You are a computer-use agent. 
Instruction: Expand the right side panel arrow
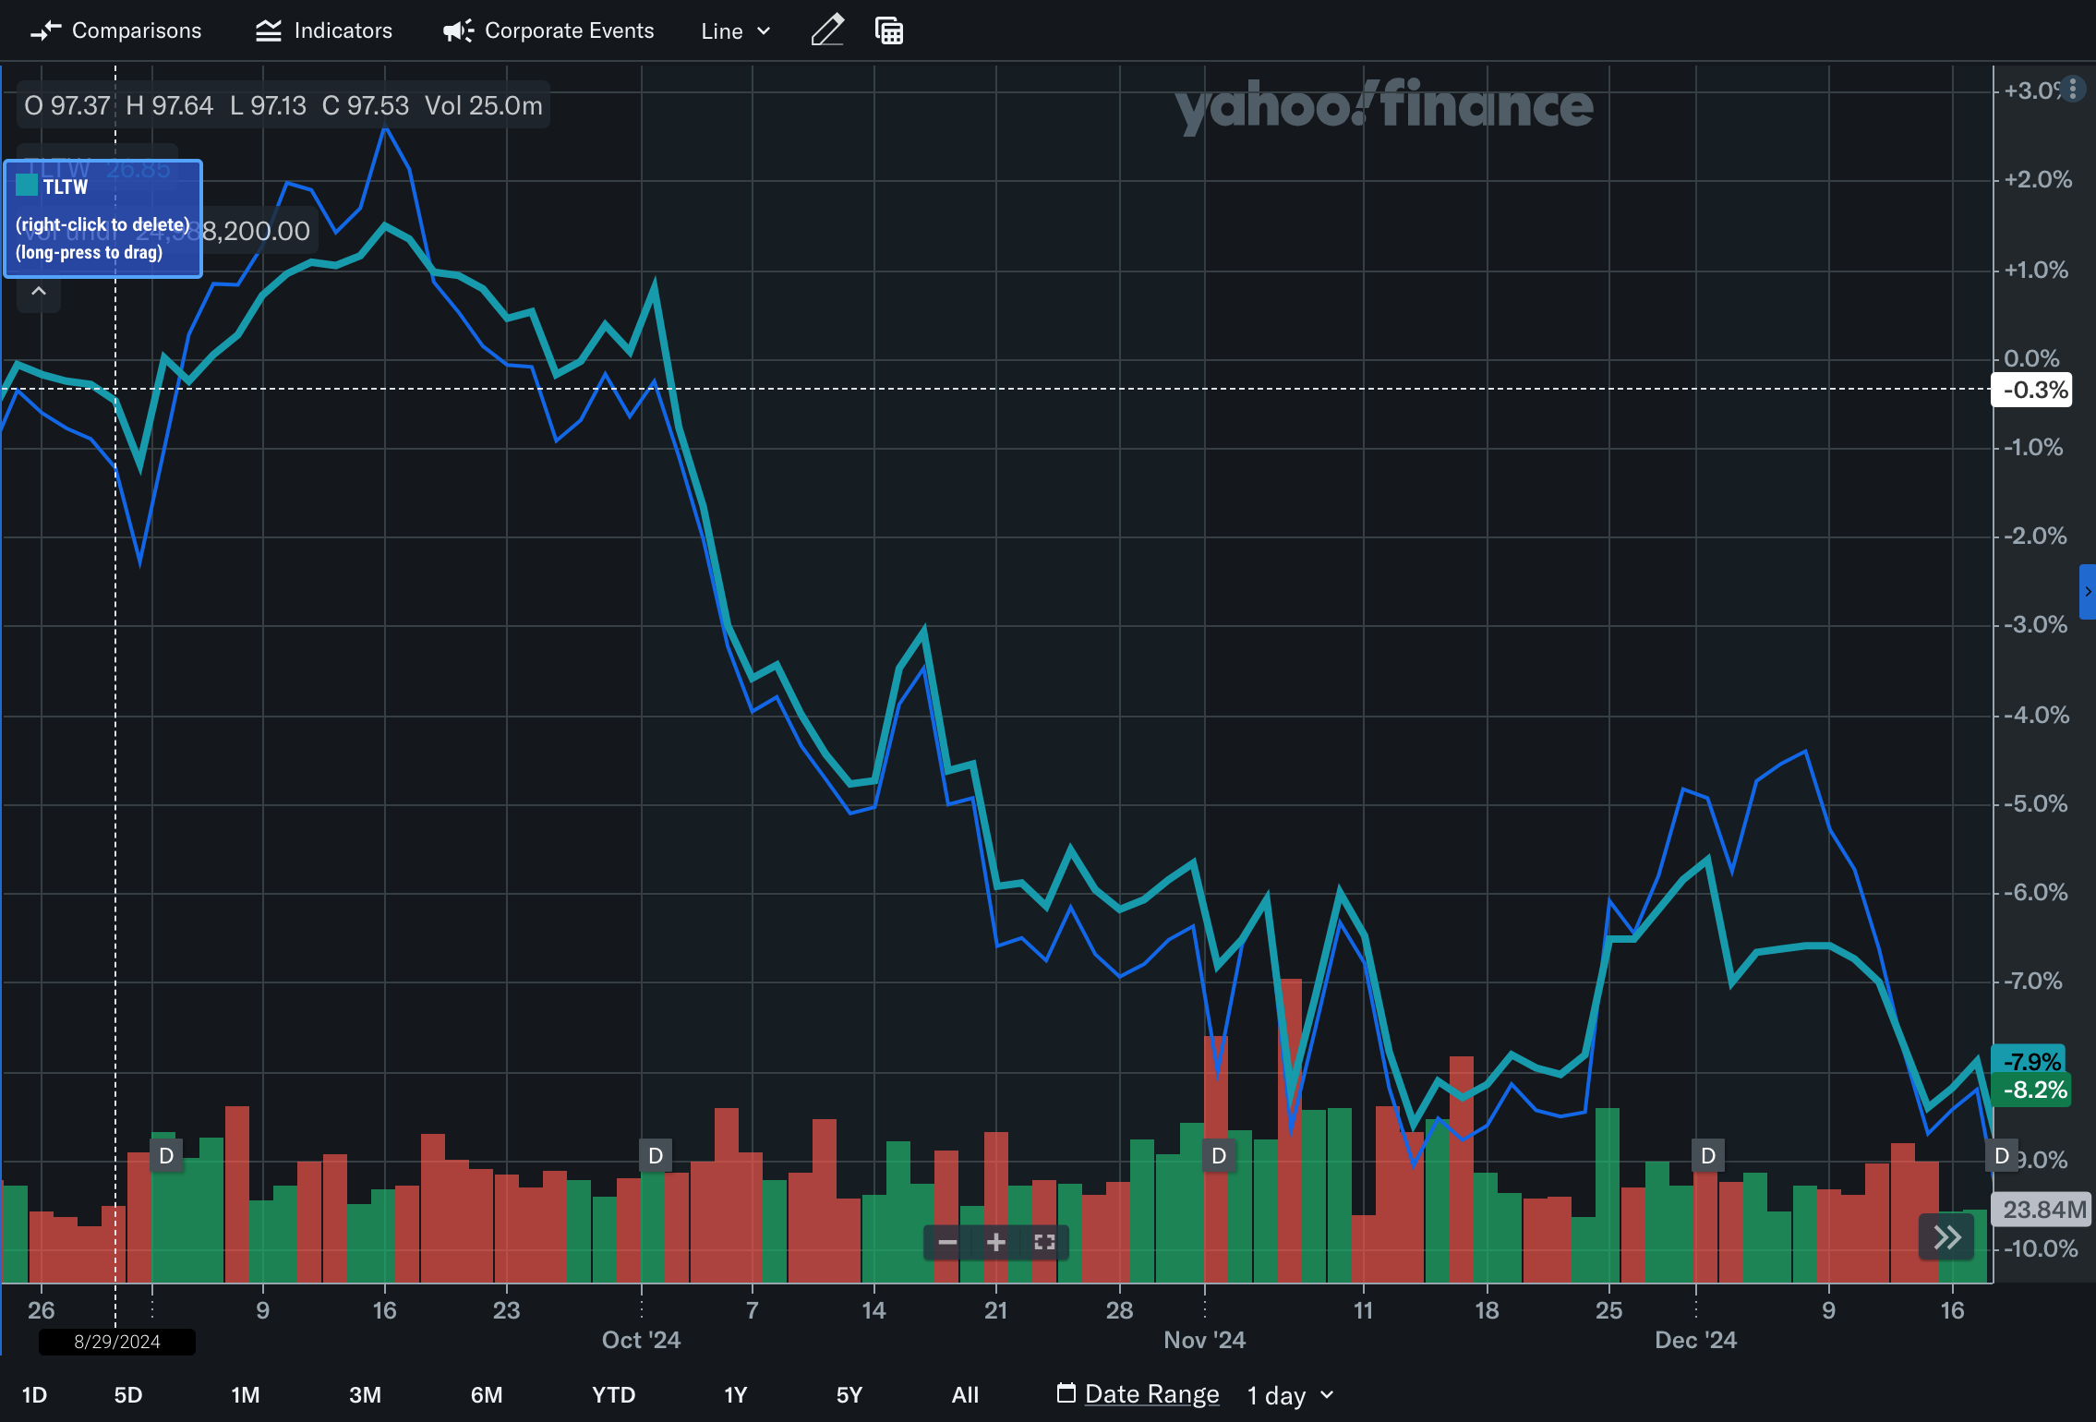point(2088,591)
